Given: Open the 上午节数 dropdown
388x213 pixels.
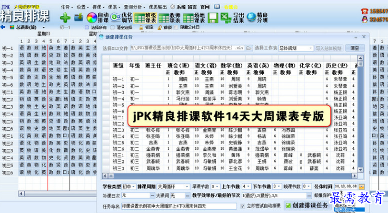Looking at the screenshot, I should point(248,186).
